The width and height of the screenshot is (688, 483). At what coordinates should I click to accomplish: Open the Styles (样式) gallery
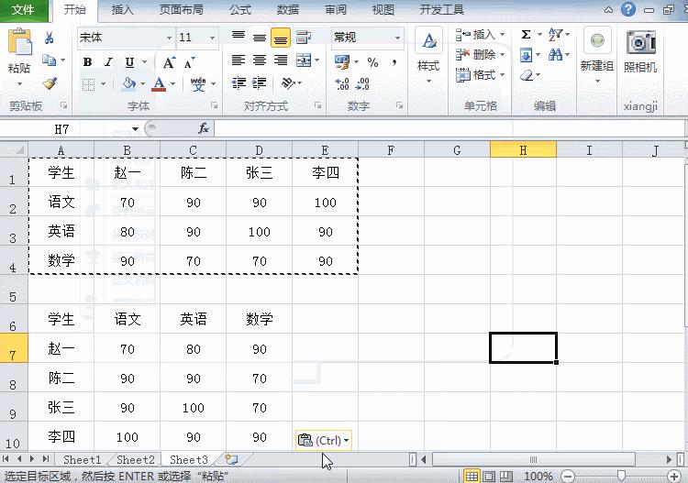coord(428,56)
